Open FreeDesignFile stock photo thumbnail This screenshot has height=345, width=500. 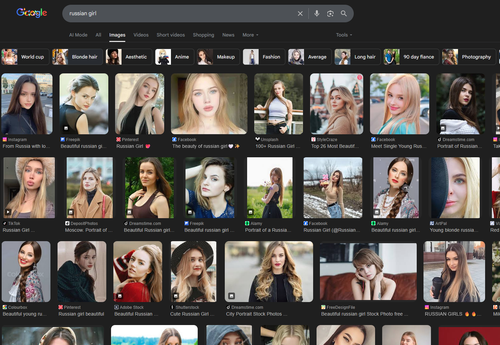[x=368, y=272]
